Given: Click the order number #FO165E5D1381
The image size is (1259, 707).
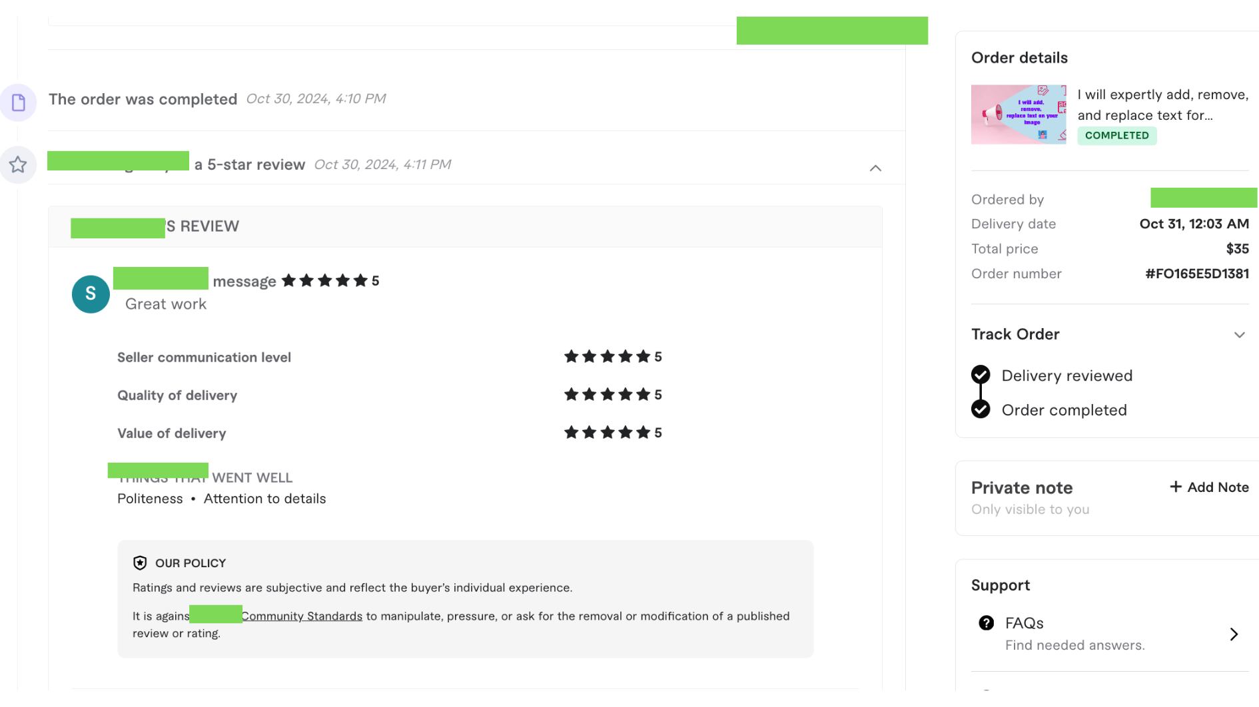Looking at the screenshot, I should [x=1196, y=274].
